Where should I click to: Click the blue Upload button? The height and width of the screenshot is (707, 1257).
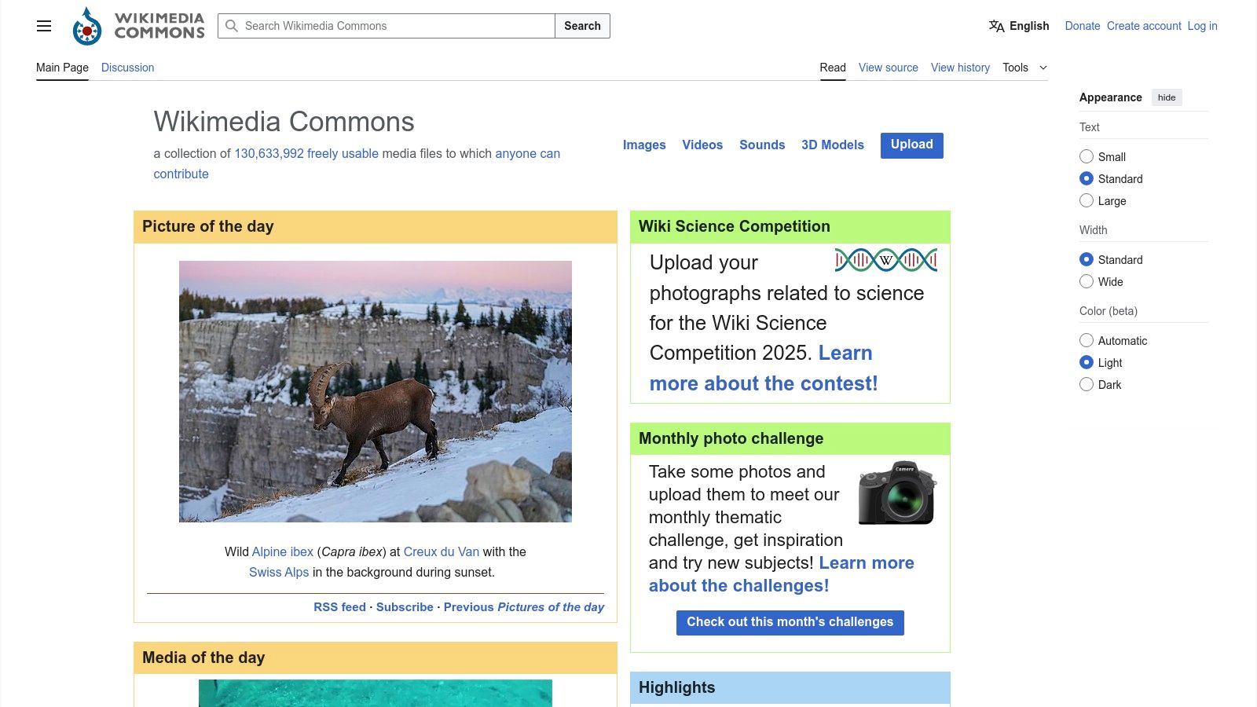[911, 145]
